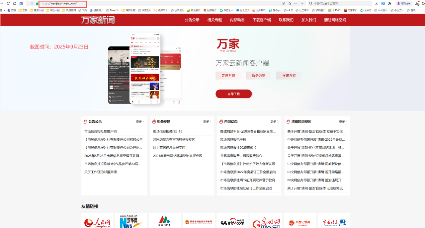Open the ok号 bookmark
425x228 pixels.
click(x=288, y=10)
